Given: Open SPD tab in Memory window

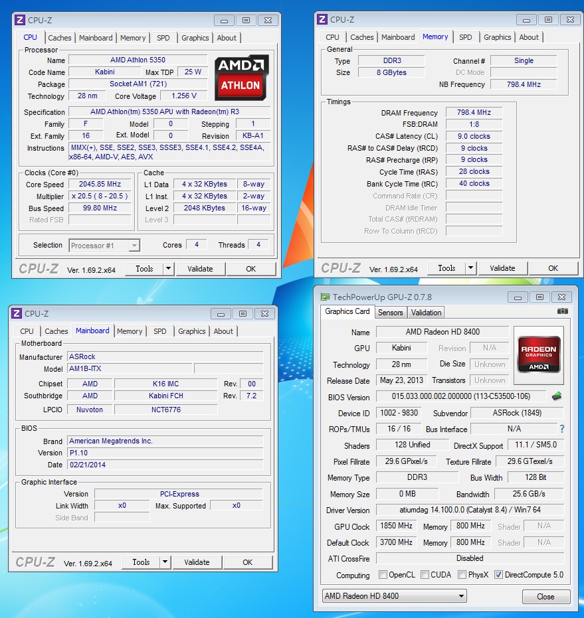Looking at the screenshot, I should [x=466, y=37].
